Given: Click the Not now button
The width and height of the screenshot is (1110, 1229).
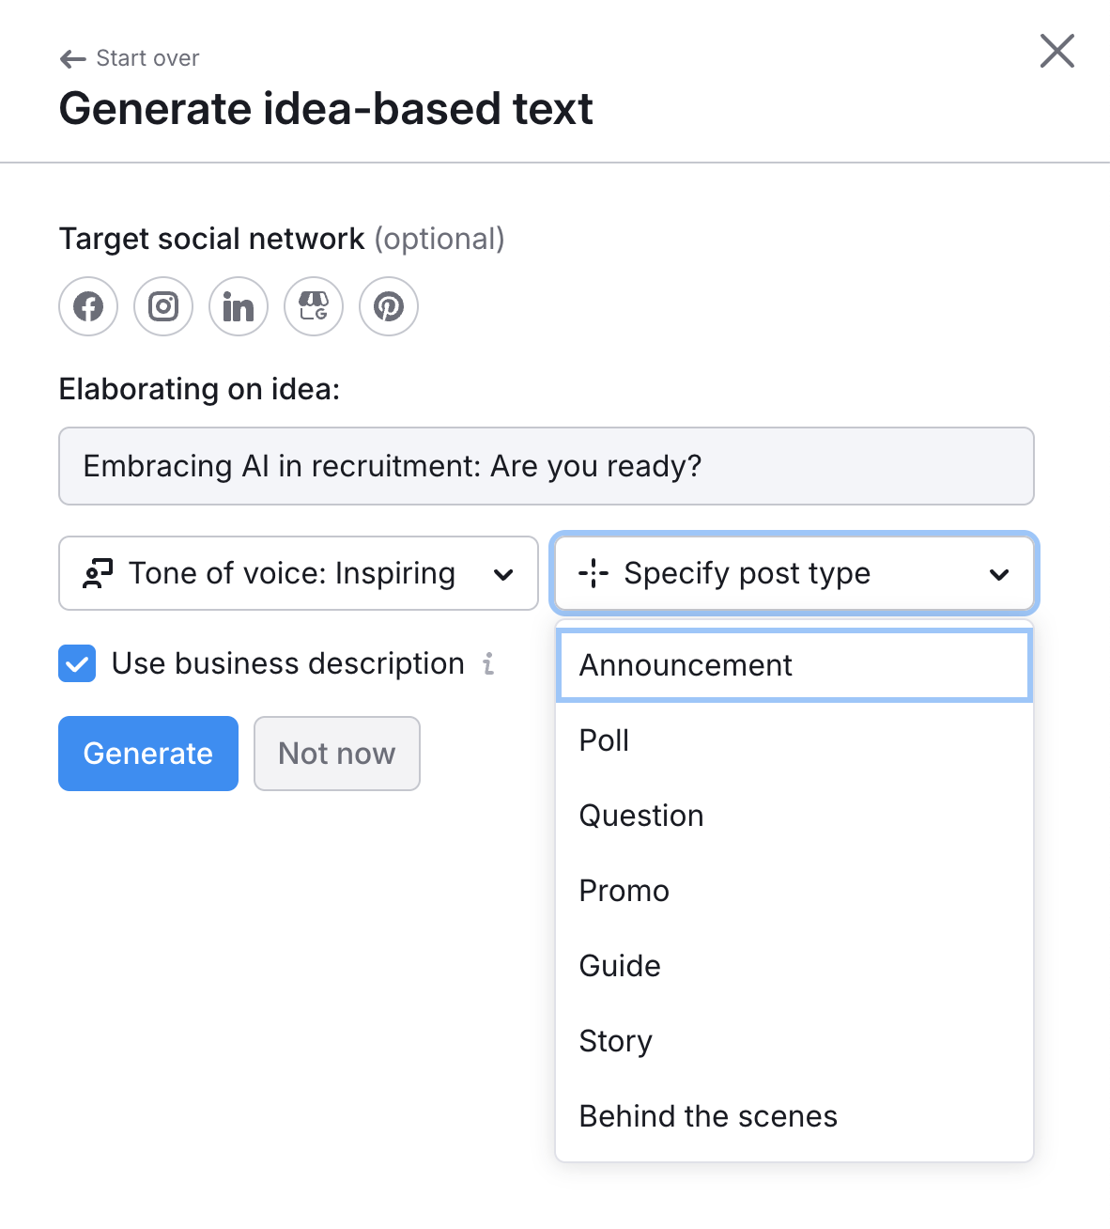Looking at the screenshot, I should [x=336, y=753].
